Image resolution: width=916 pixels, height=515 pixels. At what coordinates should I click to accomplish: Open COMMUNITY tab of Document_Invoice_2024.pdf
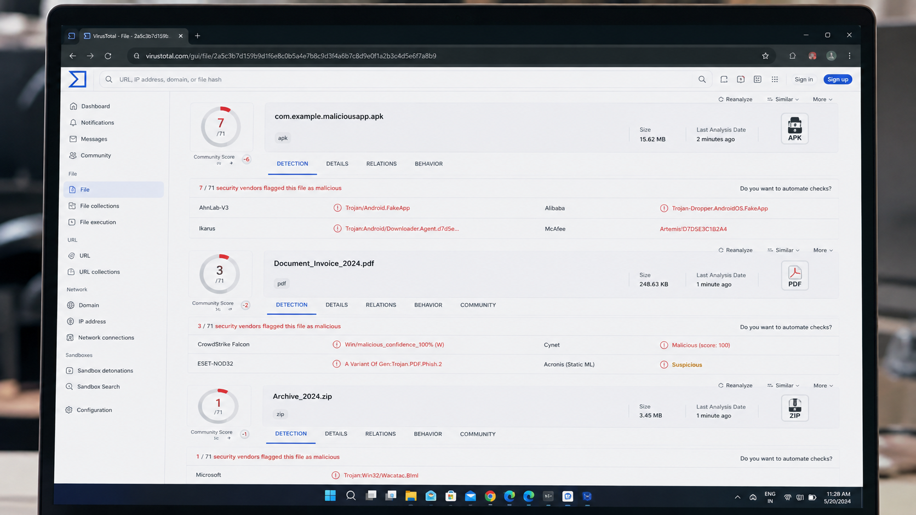[478, 305]
